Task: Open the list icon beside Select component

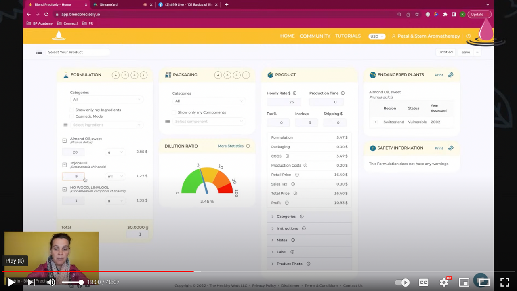Action: tap(167, 121)
